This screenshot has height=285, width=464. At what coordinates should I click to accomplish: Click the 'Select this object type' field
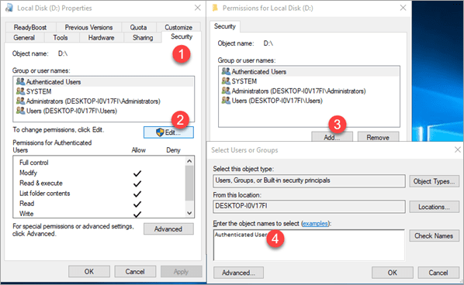pyautogui.click(x=309, y=180)
